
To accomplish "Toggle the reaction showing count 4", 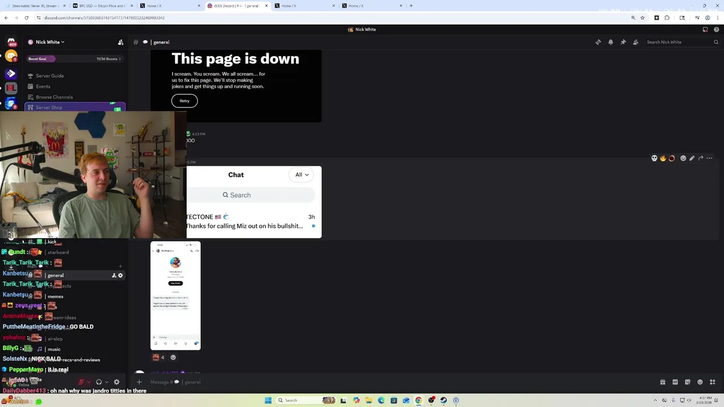I will (x=158, y=357).
